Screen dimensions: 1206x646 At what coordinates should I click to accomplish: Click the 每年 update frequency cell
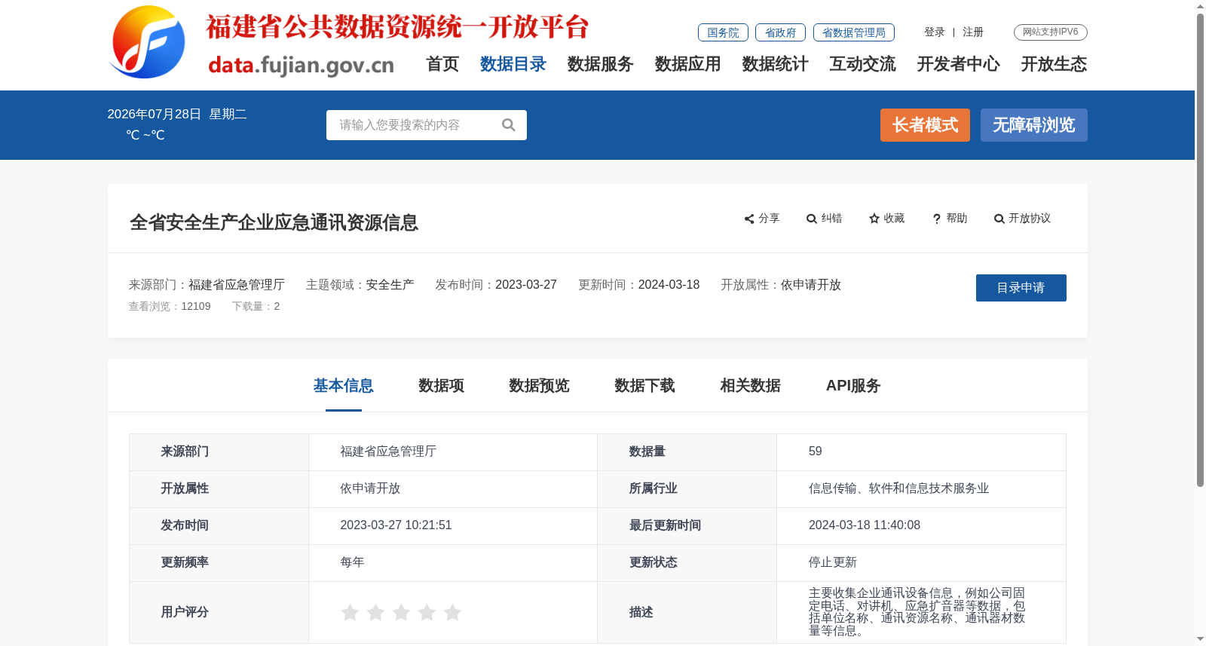352,562
